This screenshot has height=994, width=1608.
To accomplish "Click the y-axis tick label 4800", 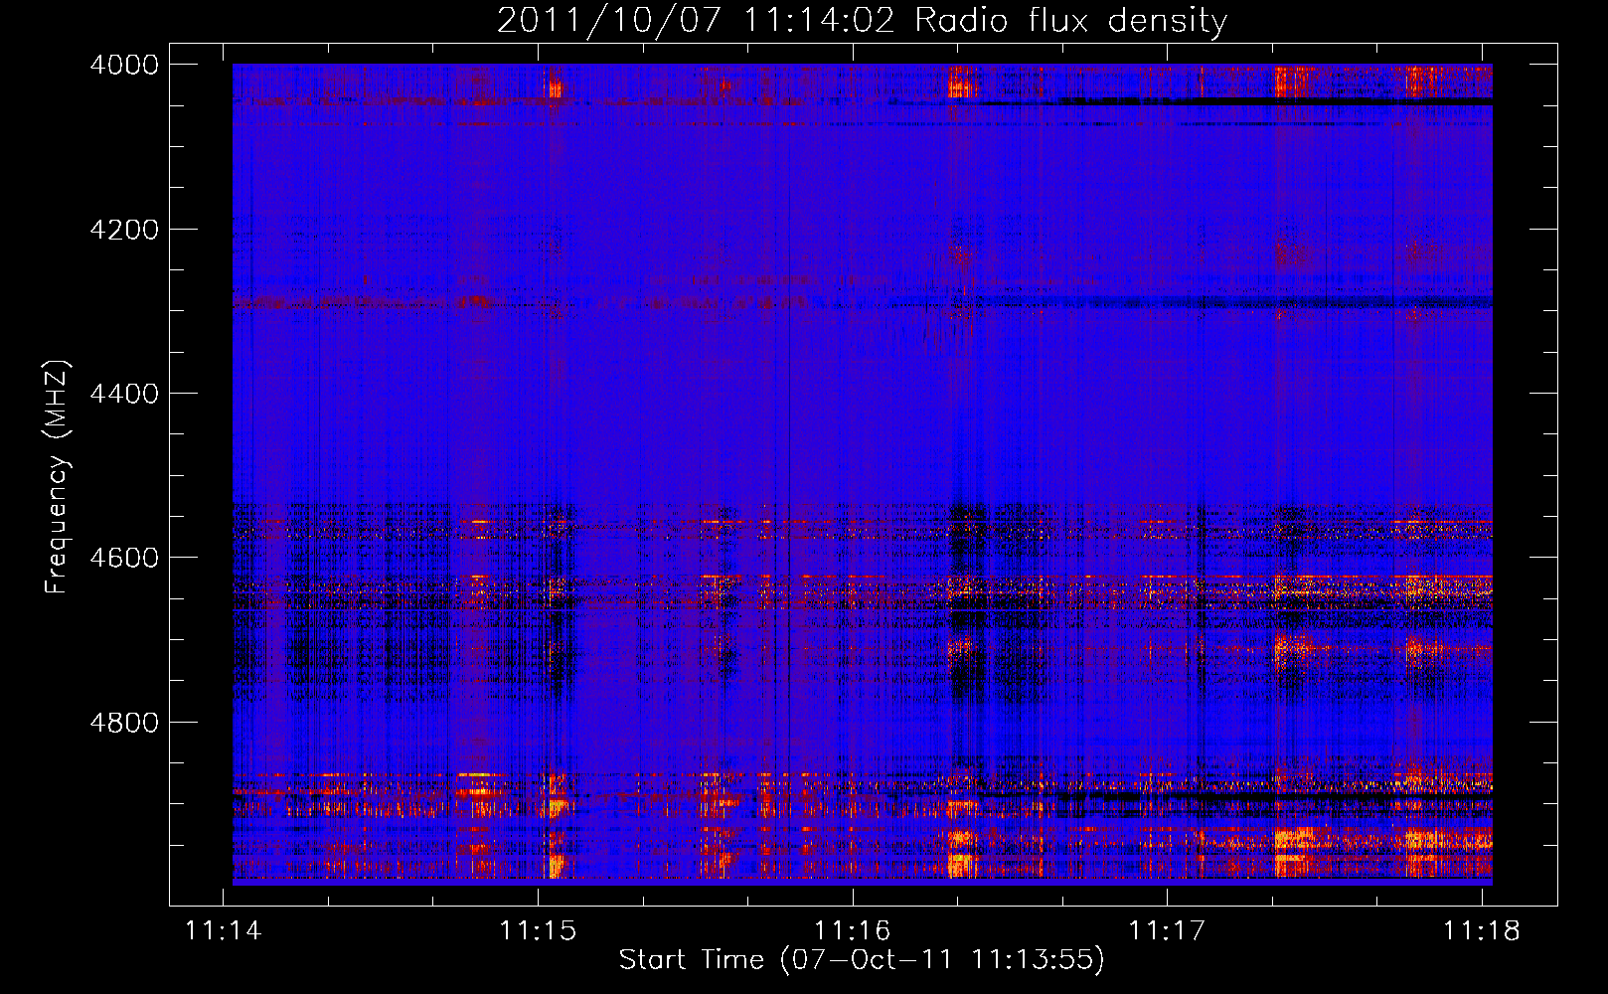I will tap(124, 723).
